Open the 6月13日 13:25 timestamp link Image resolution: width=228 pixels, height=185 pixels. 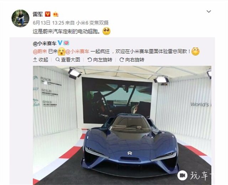48,23
